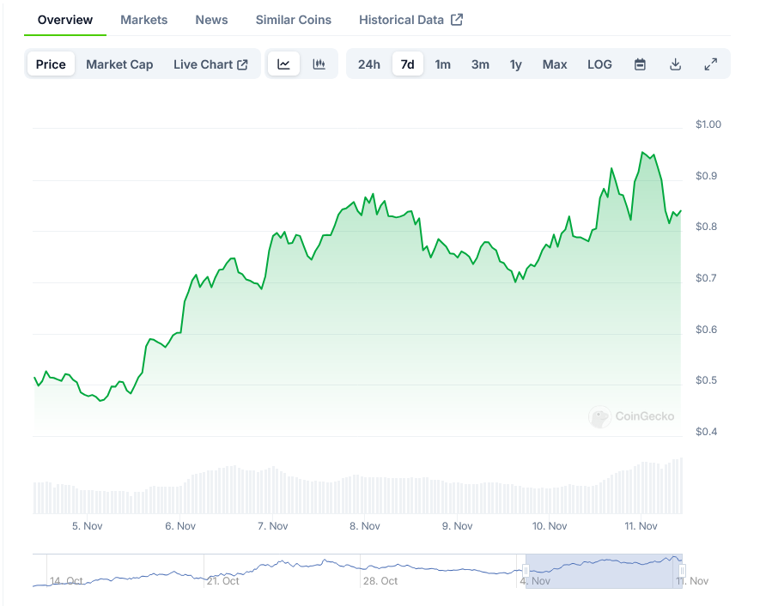The image size is (772, 606).
Task: Set chart range to 1m
Action: click(x=442, y=64)
